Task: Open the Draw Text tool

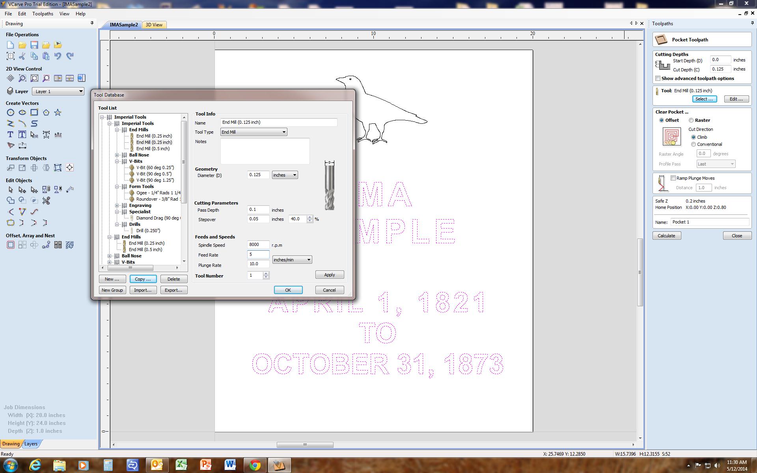Action: (10, 134)
